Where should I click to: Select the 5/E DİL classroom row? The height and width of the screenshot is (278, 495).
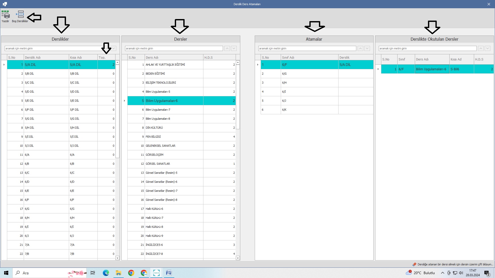[x=61, y=101]
